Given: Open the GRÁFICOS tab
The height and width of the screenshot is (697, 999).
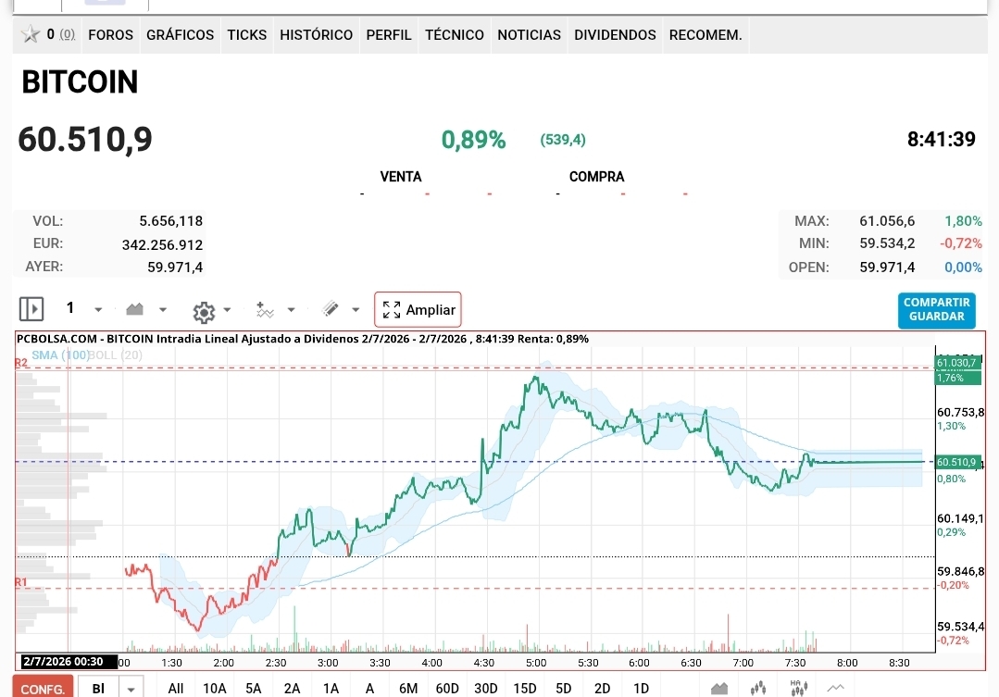Looking at the screenshot, I should (181, 35).
